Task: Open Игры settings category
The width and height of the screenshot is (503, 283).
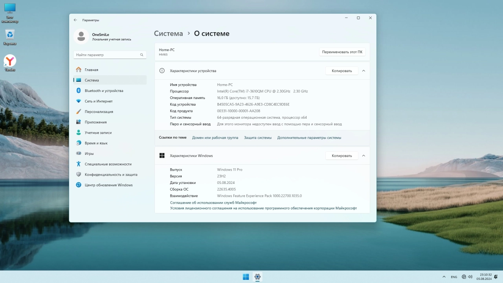Action: point(110,154)
